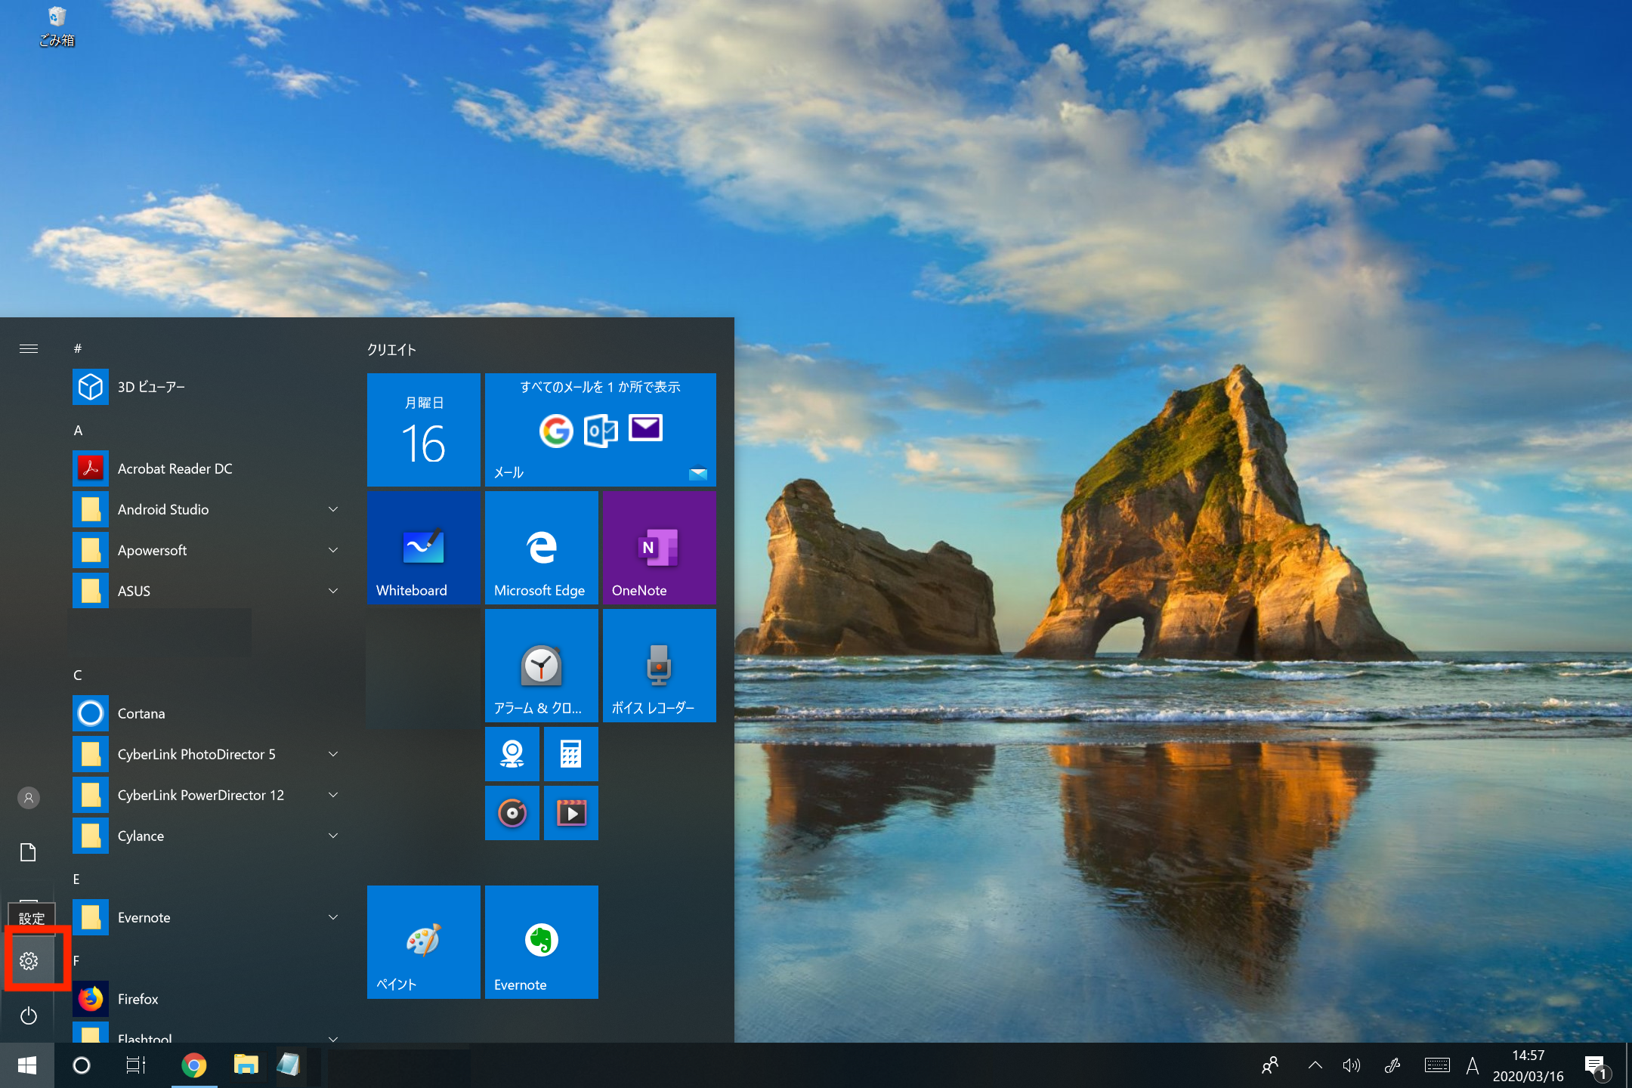Open the Whiteboard tile

click(x=423, y=548)
